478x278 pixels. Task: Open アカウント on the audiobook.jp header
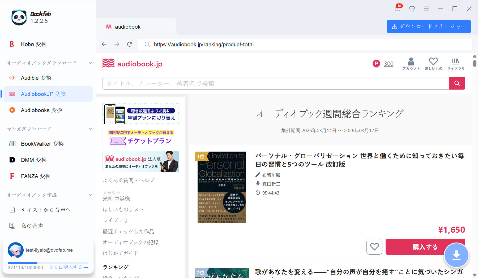[411, 64]
